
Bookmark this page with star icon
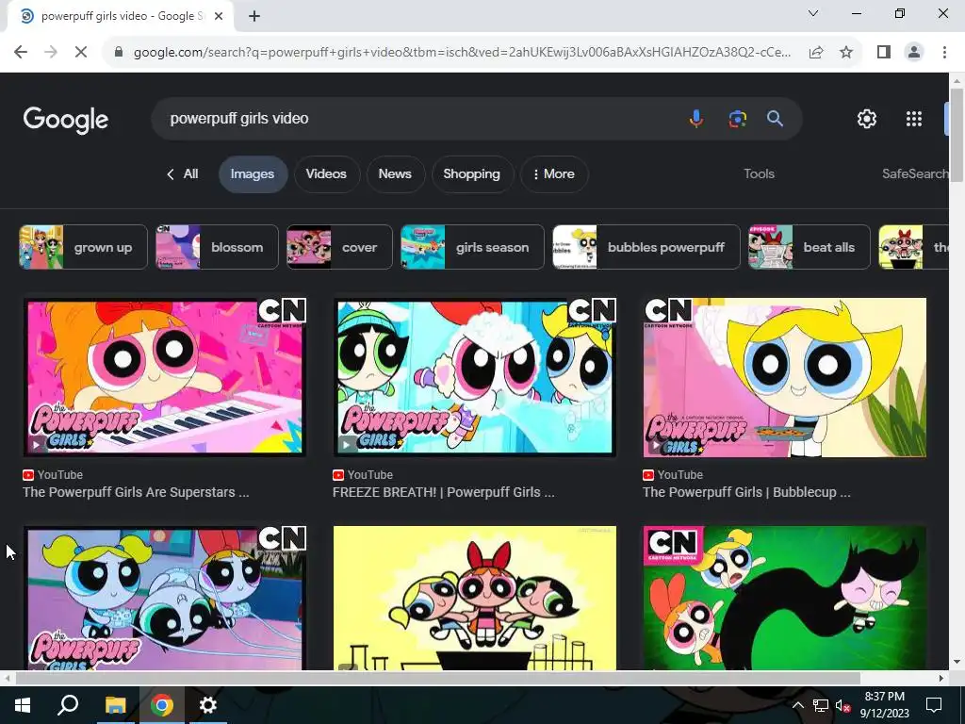[846, 53]
